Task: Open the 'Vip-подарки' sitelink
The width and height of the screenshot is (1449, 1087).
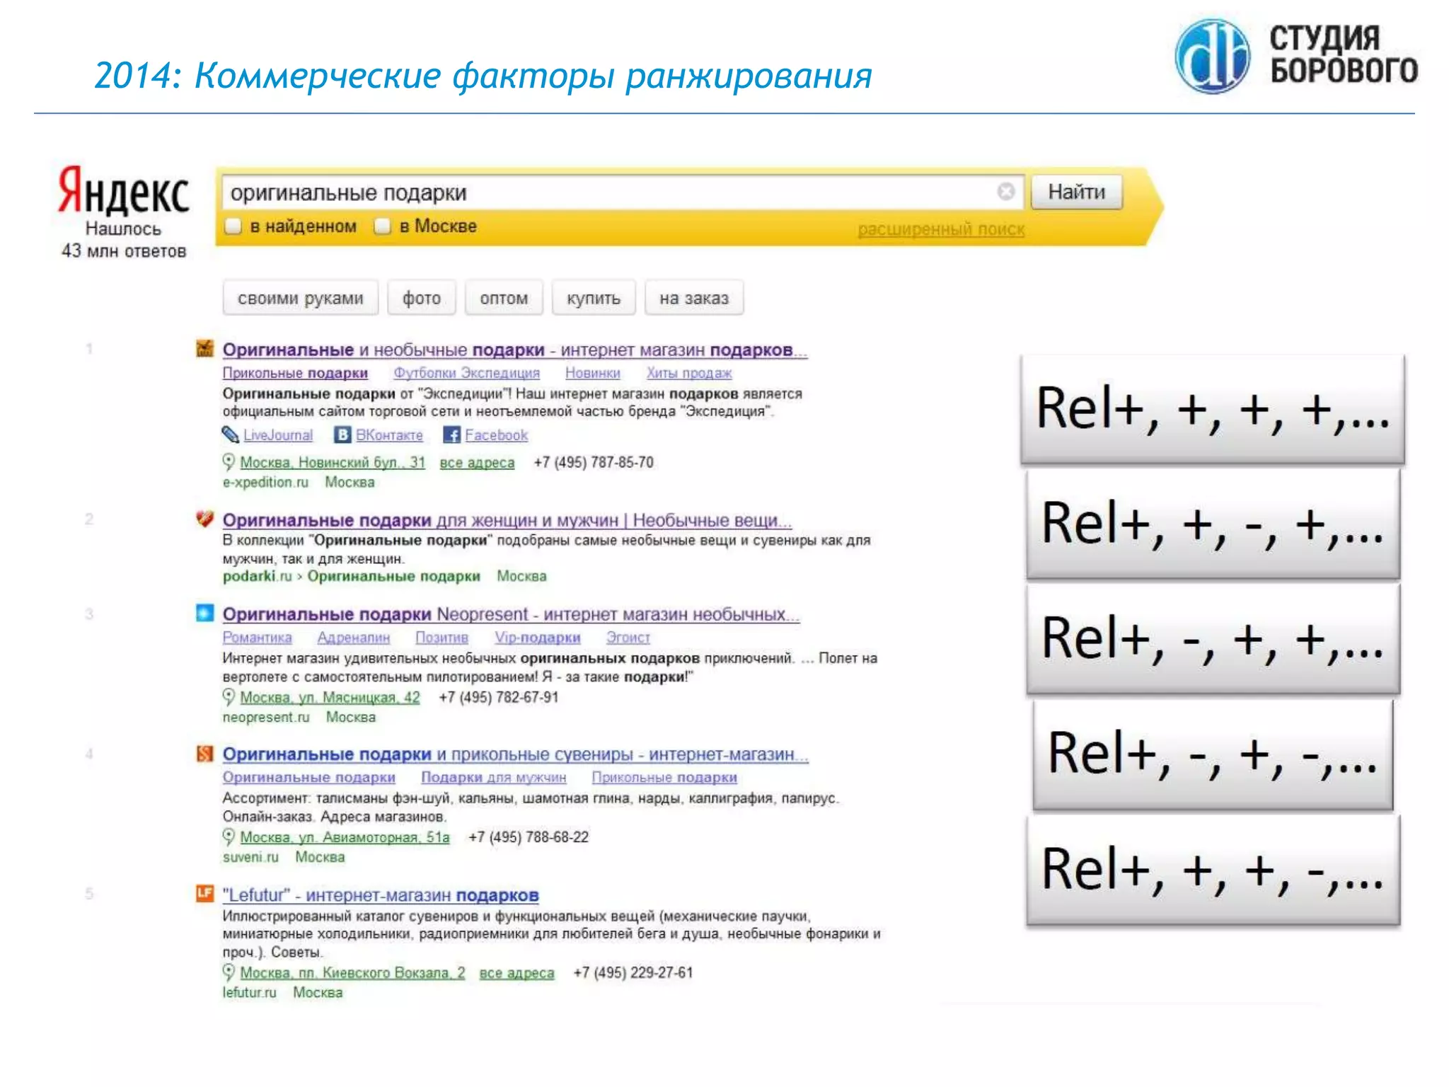Action: pyautogui.click(x=538, y=638)
